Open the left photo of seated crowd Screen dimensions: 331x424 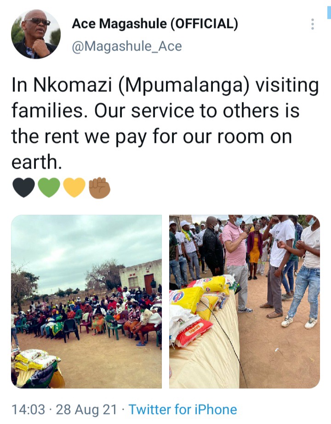point(86,301)
